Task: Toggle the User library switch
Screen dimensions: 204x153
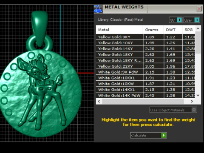Action: pyautogui.click(x=192, y=20)
